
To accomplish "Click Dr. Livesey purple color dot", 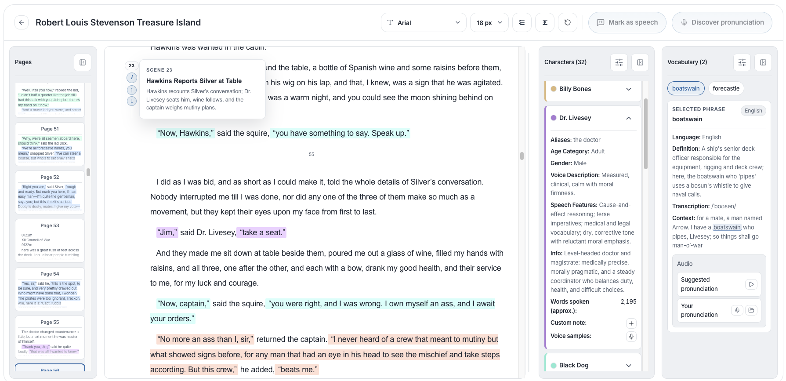I will pyautogui.click(x=554, y=118).
